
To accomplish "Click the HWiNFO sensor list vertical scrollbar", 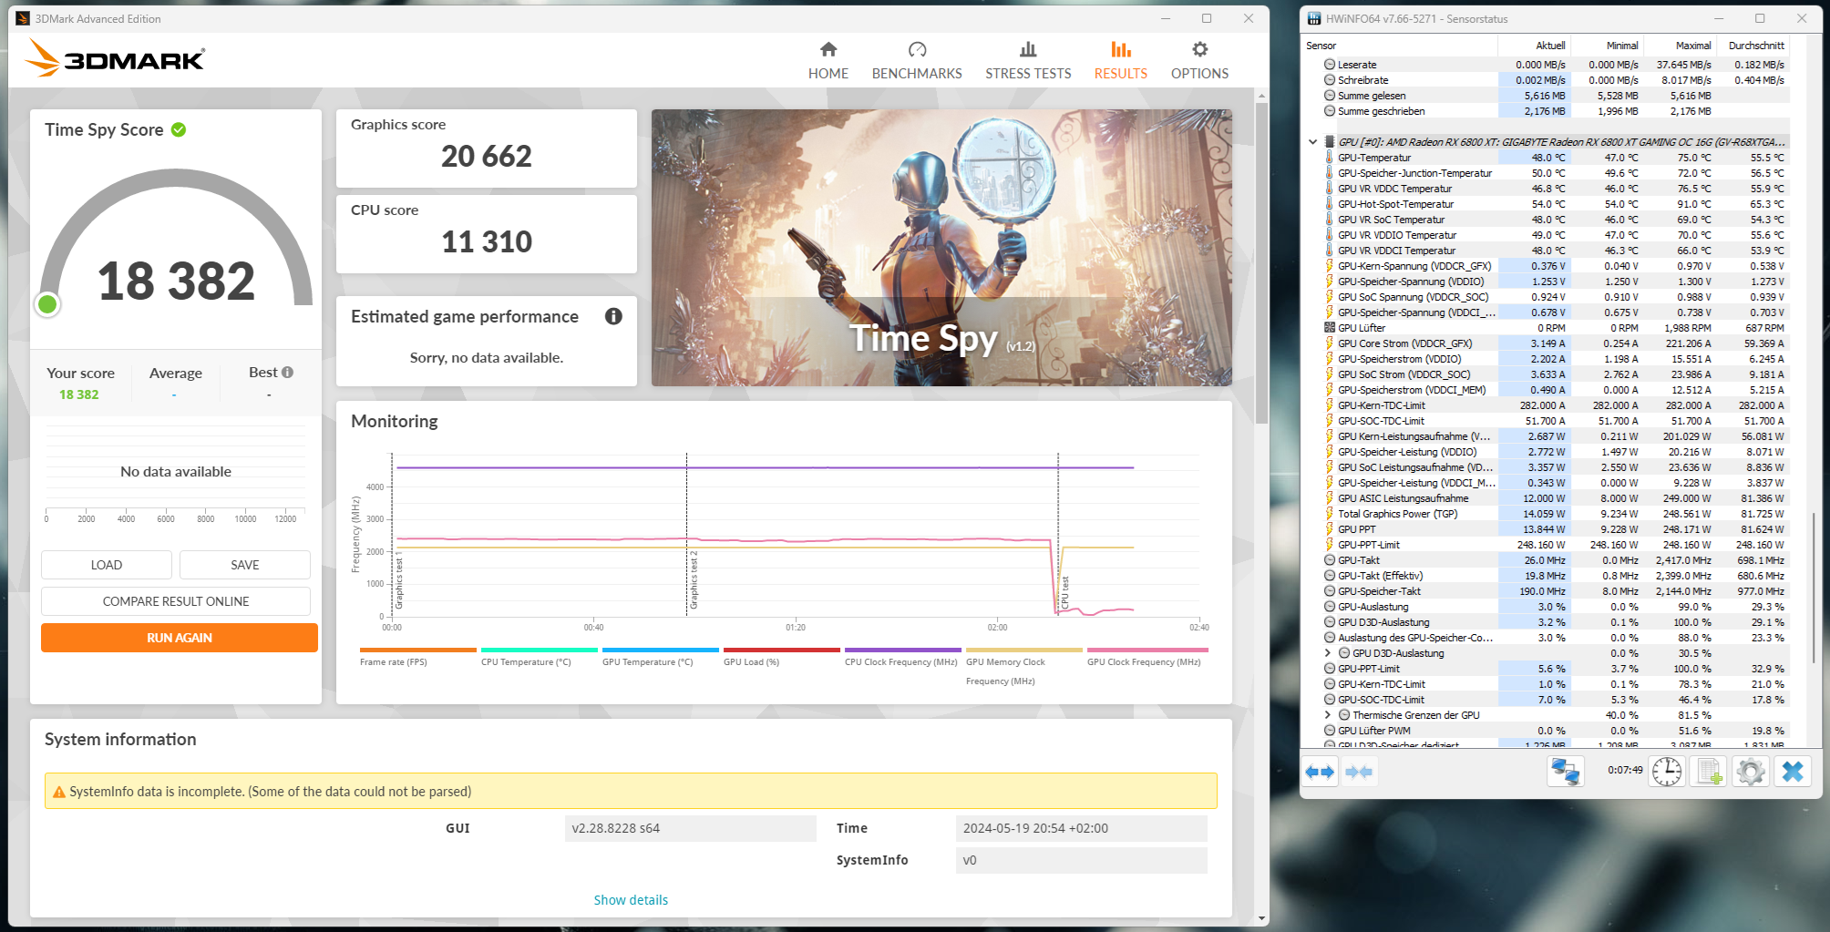I will coord(1814,588).
